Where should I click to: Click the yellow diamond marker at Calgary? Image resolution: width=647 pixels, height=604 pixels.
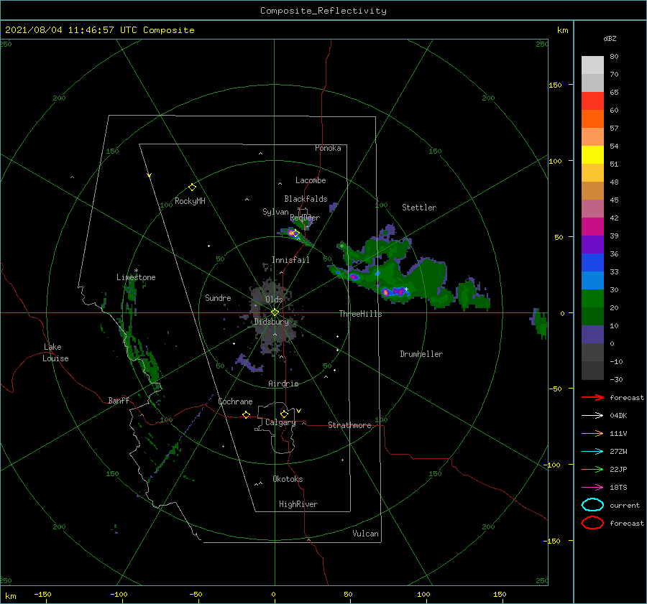tap(284, 414)
